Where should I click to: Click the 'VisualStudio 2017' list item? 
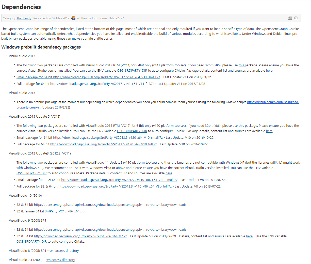(x=22, y=56)
